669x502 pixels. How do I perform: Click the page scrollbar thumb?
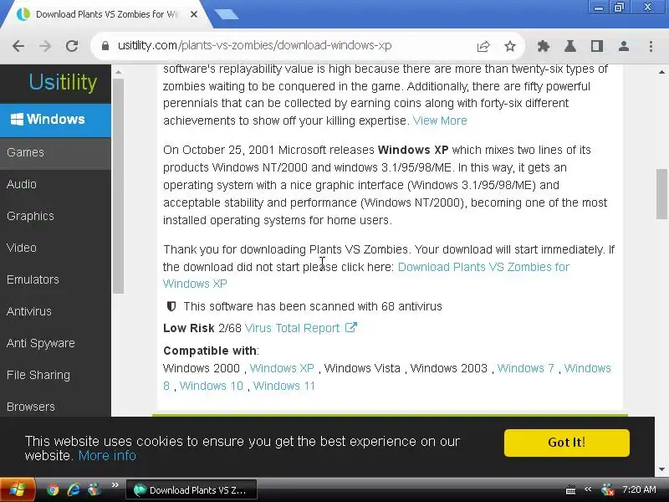tap(661, 194)
